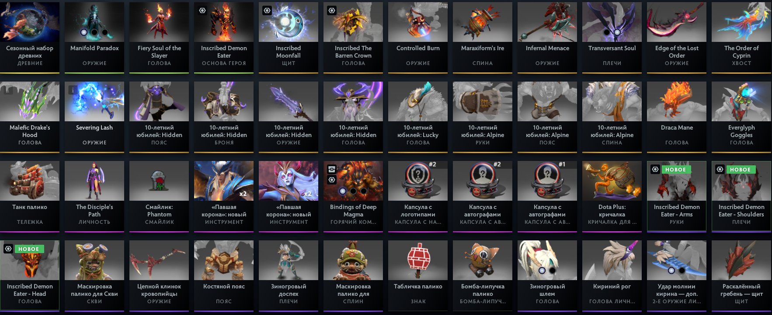Pick the Draca Mane head item

pyautogui.click(x=677, y=117)
